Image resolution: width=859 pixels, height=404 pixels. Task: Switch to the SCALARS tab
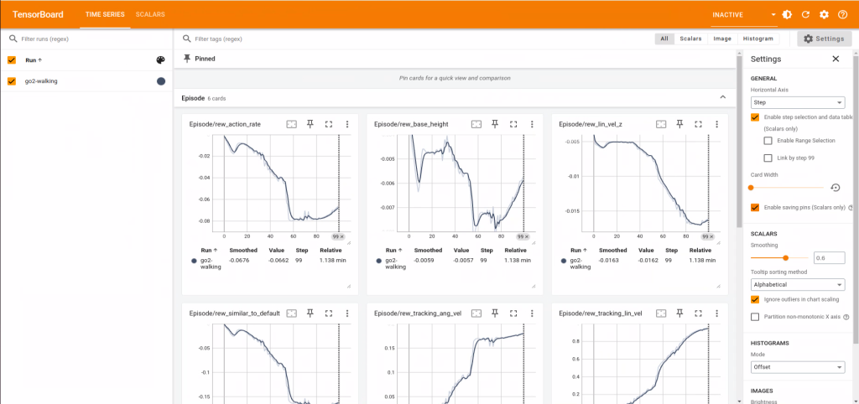coord(150,14)
